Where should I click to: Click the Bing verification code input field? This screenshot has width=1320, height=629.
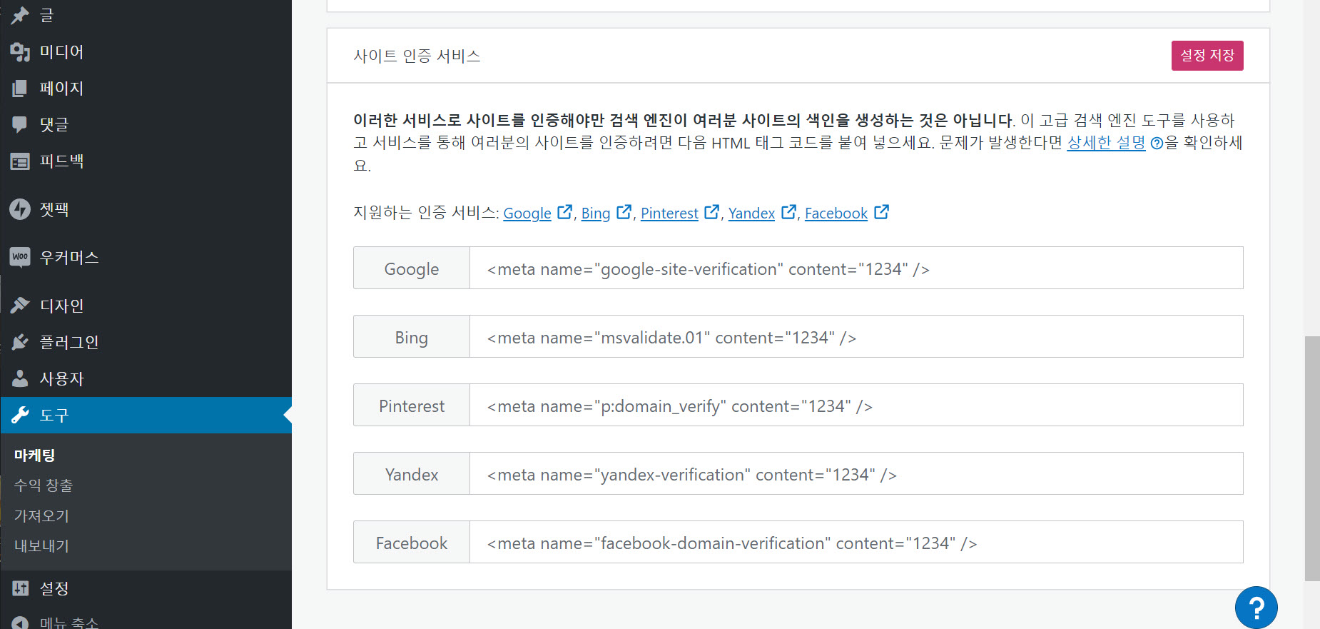pyautogui.click(x=856, y=336)
